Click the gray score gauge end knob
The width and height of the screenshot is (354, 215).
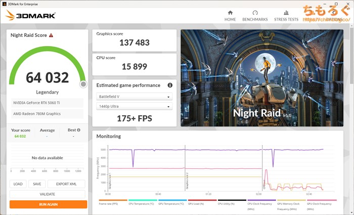tap(83, 84)
